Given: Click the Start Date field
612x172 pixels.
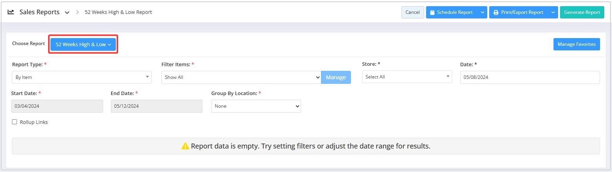Looking at the screenshot, I should coord(57,106).
